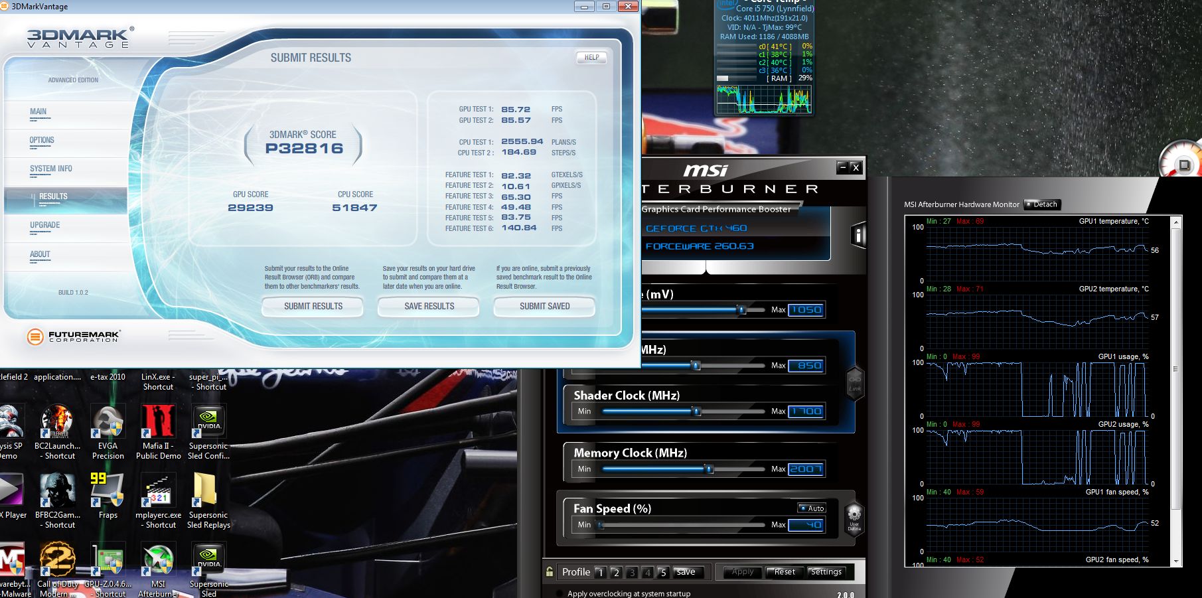Screen dimensions: 1202x598
Task: Select the Supersonic Sled Config NVIDIA icon
Action: click(x=208, y=431)
